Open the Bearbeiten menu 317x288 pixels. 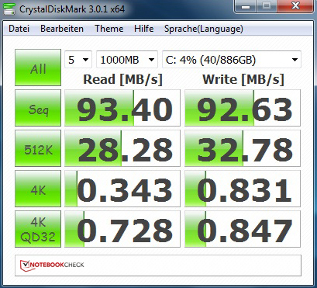[62, 29]
